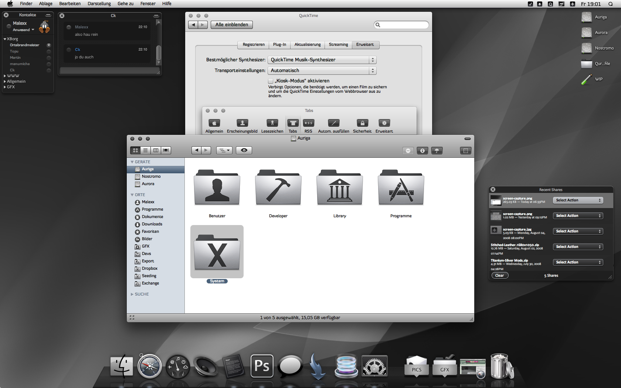Image resolution: width=621 pixels, height=388 pixels.
Task: Switch to the Registrieren tab
Action: (x=254, y=45)
